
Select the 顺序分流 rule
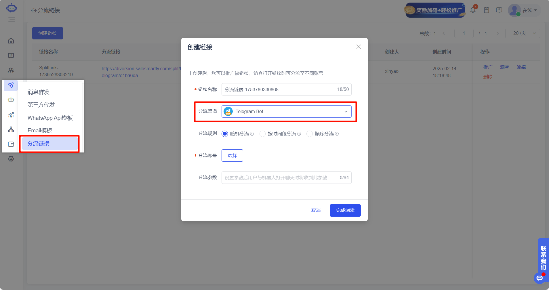pyautogui.click(x=309, y=133)
